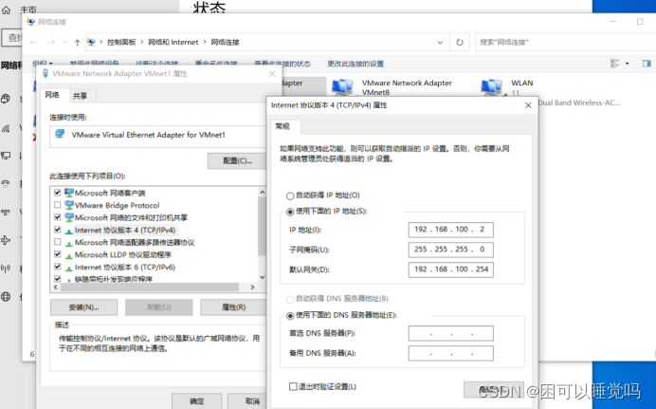
Task: Select 自动获得 IP 地址 radio button
Action: (x=289, y=195)
